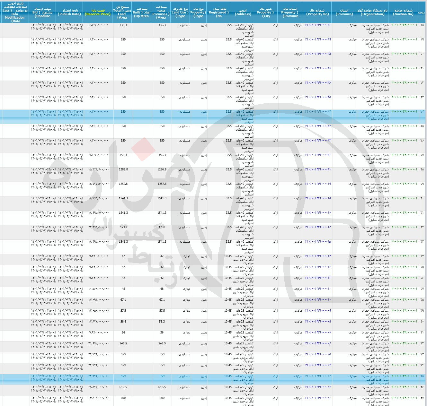Screen dimensions: 427x406
Task: Select Total Land Area 546.5 in row 42
Action: [123, 343]
